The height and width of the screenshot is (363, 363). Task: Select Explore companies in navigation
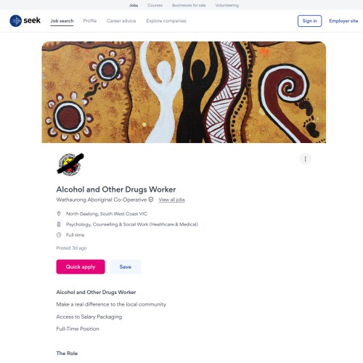(x=166, y=21)
